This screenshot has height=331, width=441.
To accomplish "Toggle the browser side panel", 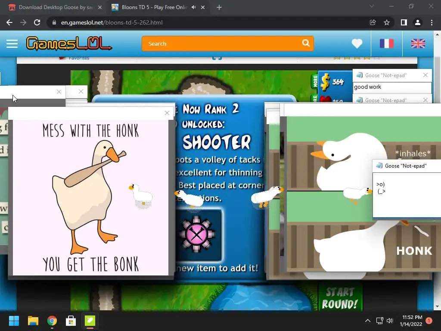I will click(404, 22).
